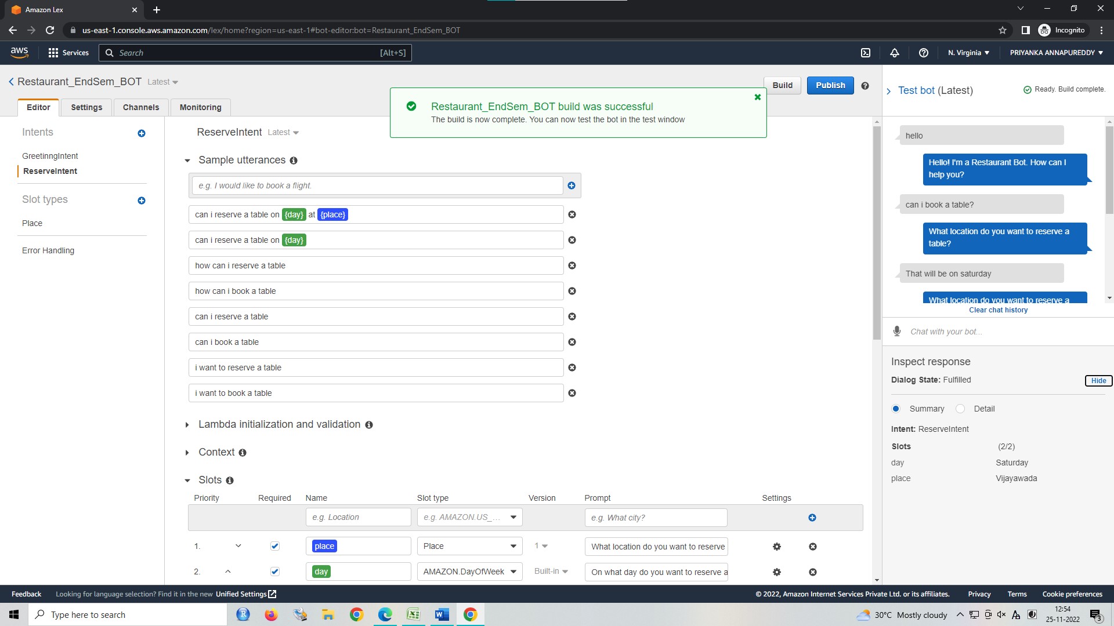The image size is (1114, 626).
Task: Click Clear chat history link
Action: (998, 310)
